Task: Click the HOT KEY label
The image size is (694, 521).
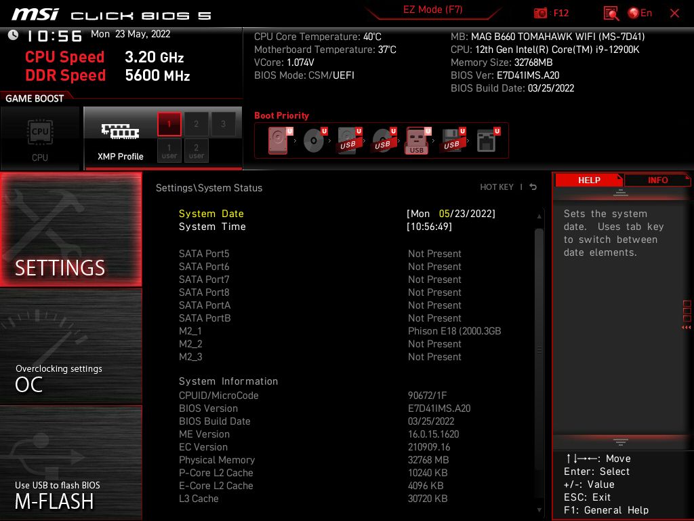Action: click(x=497, y=187)
